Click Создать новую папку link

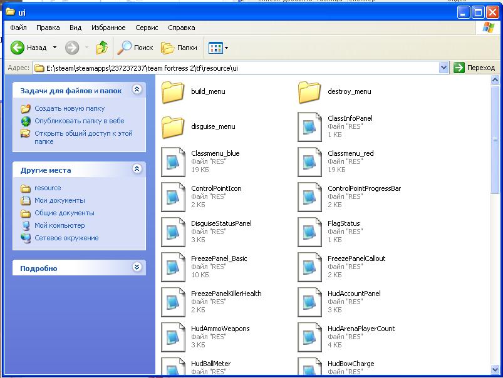pos(70,108)
